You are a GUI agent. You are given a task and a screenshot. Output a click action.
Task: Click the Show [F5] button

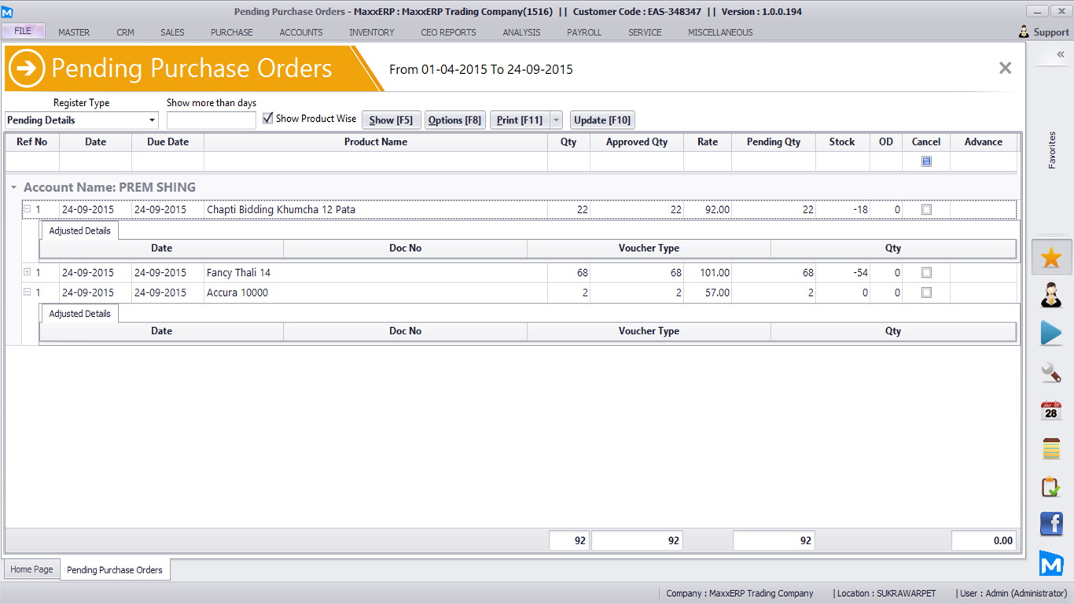click(x=391, y=120)
